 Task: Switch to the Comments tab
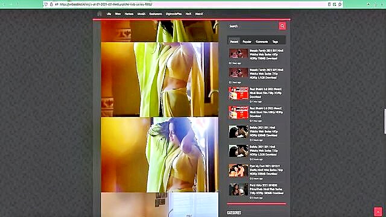(262, 42)
